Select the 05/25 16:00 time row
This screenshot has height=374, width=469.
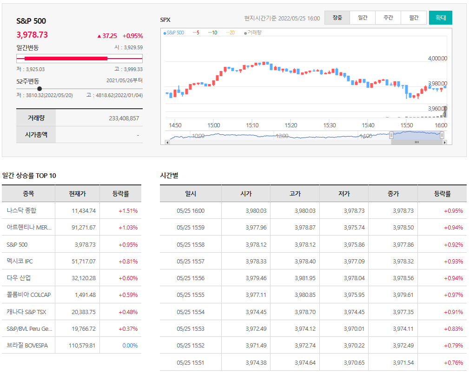tap(313, 210)
